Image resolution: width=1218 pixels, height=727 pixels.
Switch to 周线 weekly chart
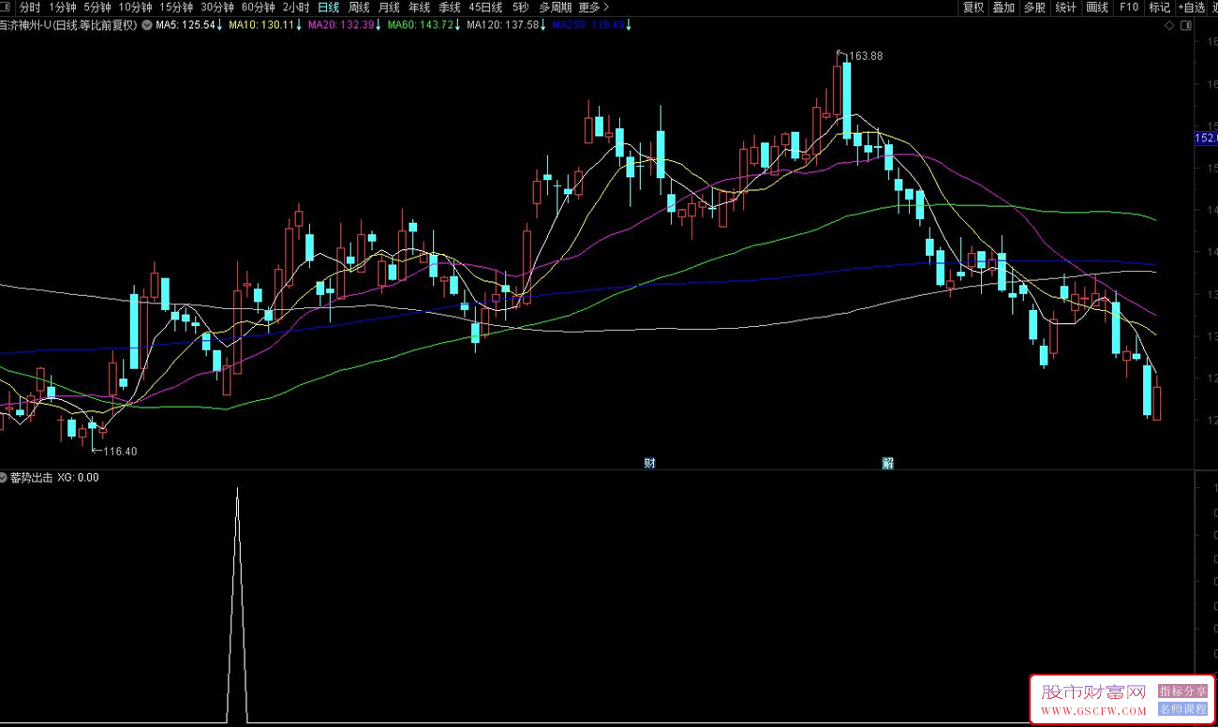pyautogui.click(x=359, y=7)
